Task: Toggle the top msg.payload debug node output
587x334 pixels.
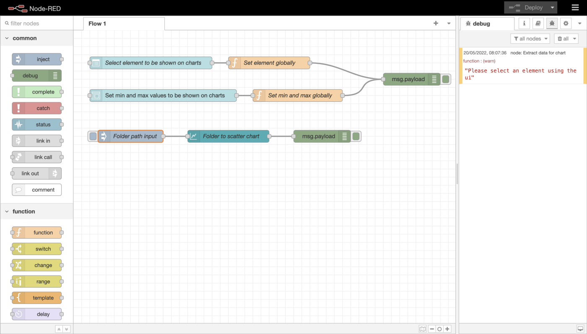Action: pos(446,79)
